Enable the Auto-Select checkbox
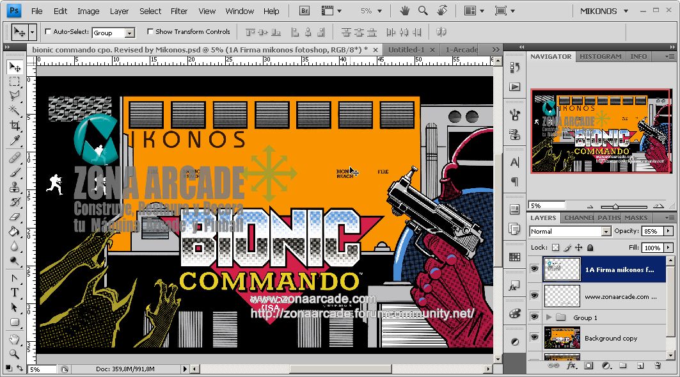The width and height of the screenshot is (680, 377). pos(47,31)
